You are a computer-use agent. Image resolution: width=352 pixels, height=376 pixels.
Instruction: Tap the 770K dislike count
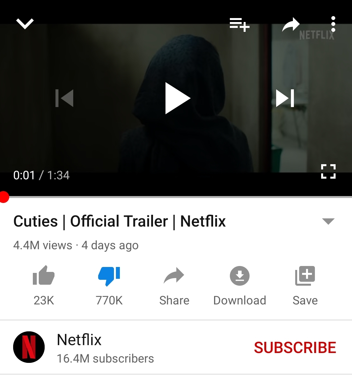(109, 300)
